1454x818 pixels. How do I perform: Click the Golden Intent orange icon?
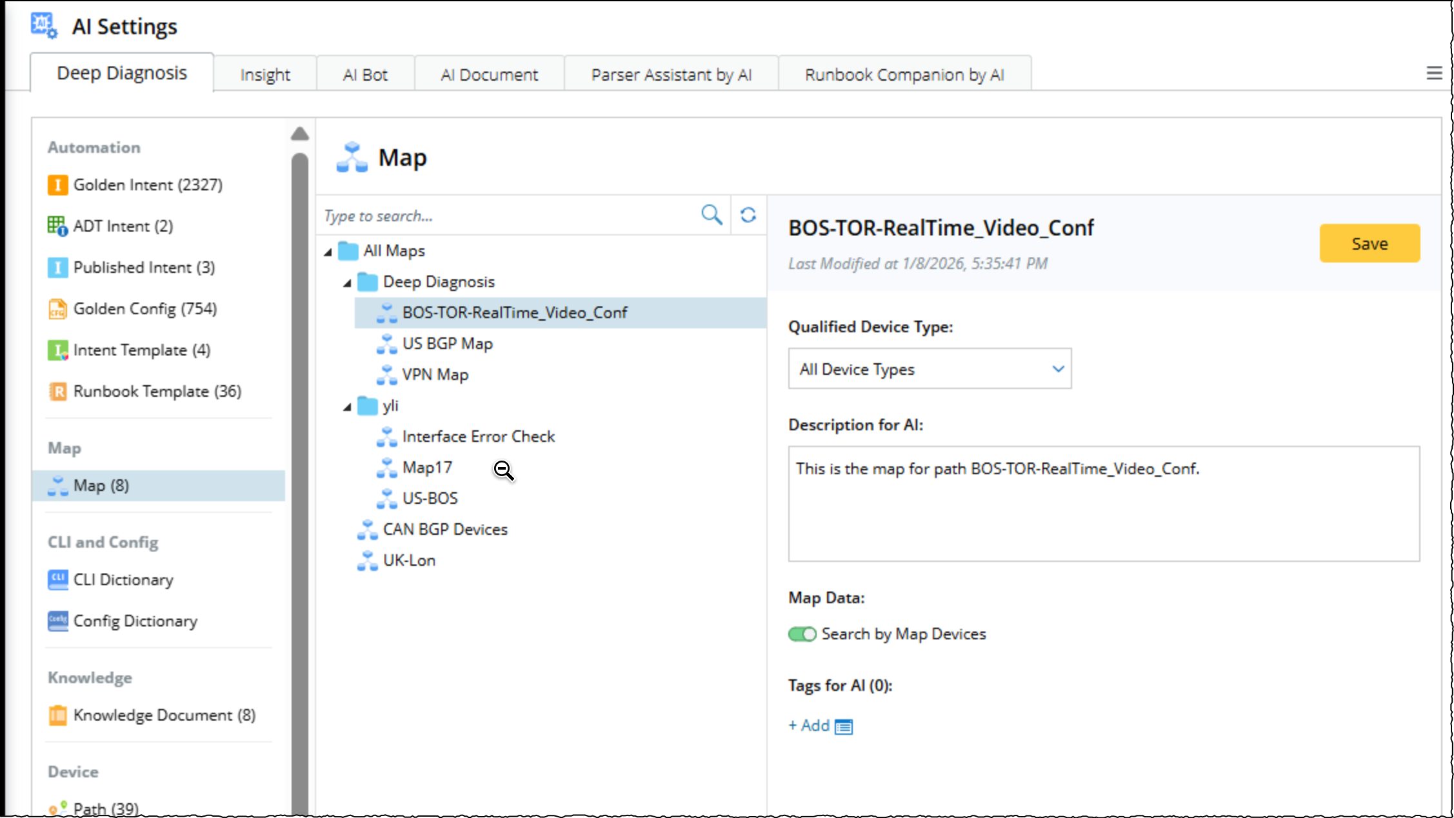click(57, 185)
